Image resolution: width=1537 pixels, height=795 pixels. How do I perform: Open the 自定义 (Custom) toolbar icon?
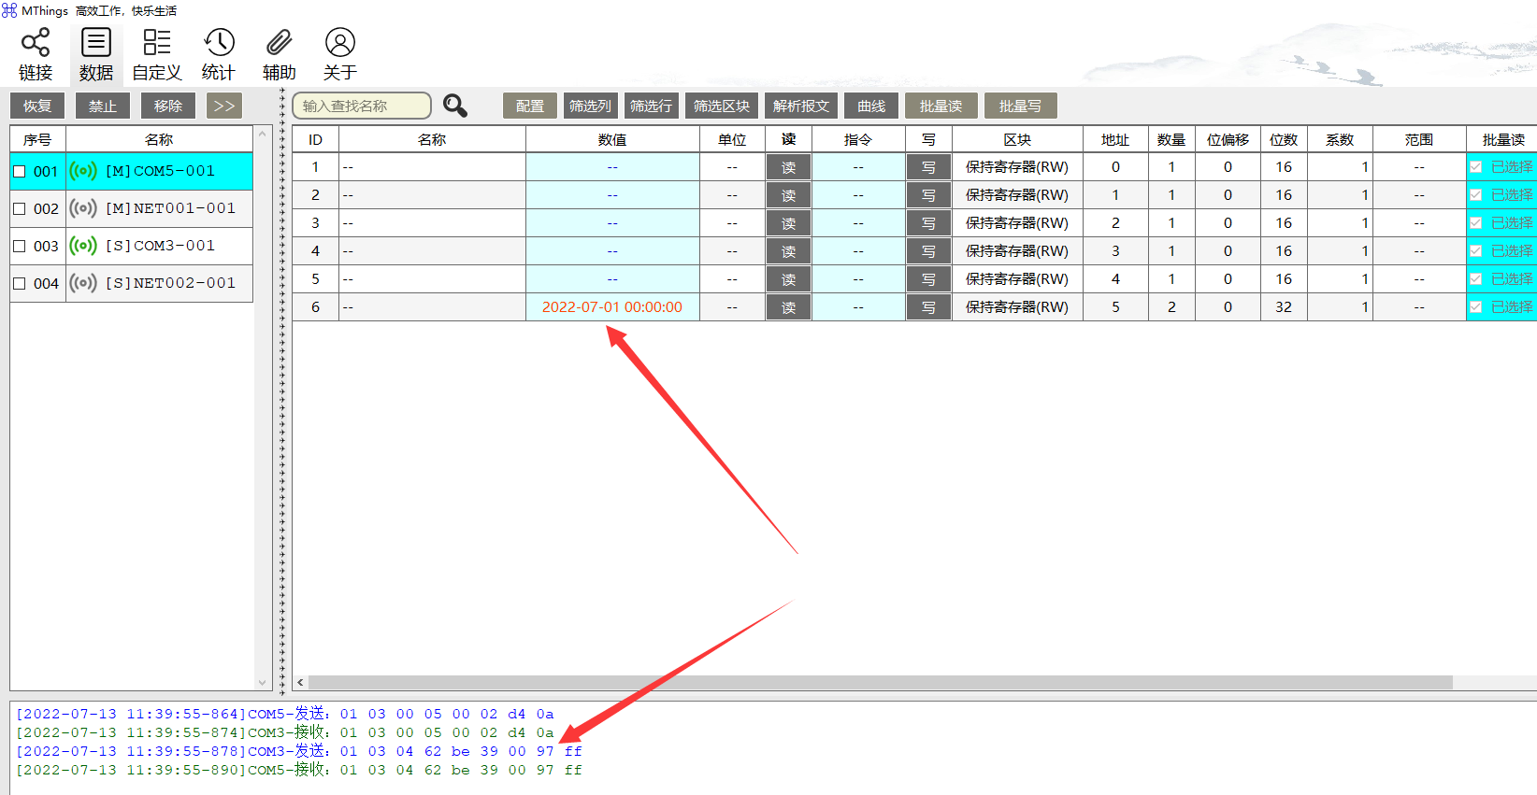coord(156,43)
